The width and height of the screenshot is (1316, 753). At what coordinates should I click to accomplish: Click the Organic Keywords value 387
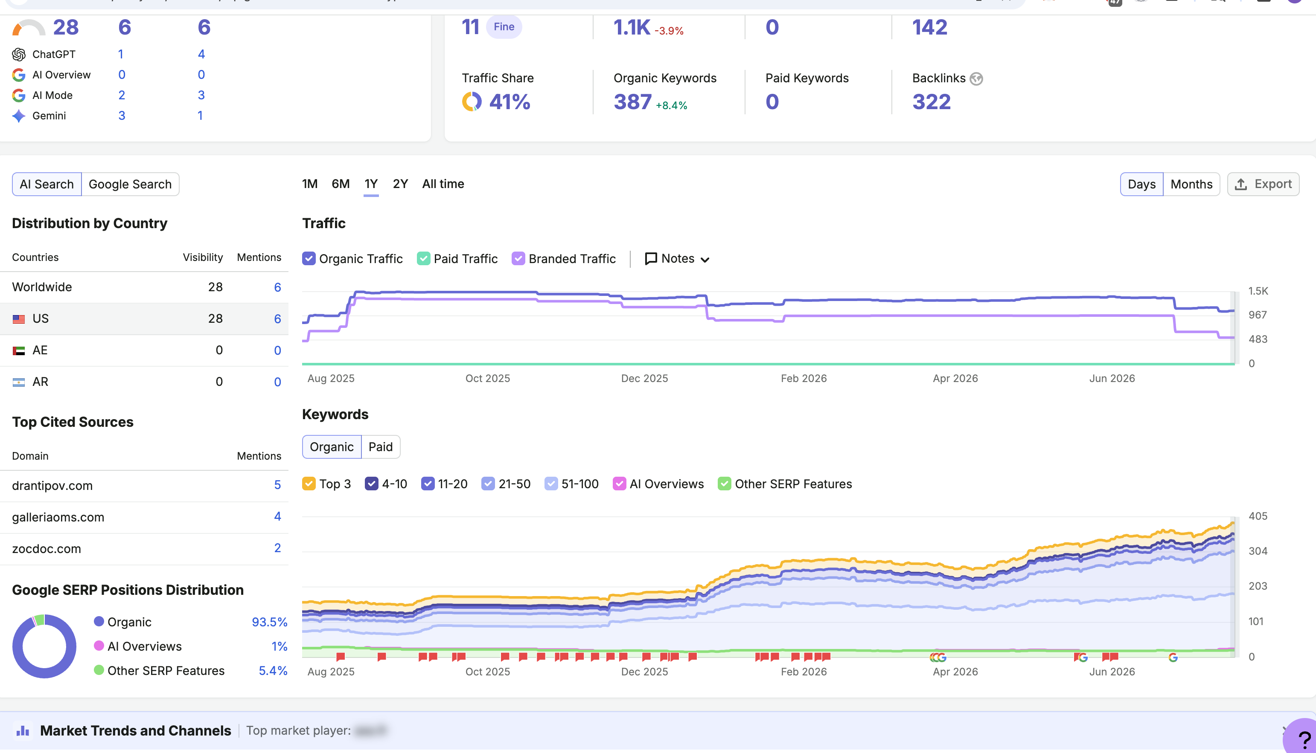(632, 102)
